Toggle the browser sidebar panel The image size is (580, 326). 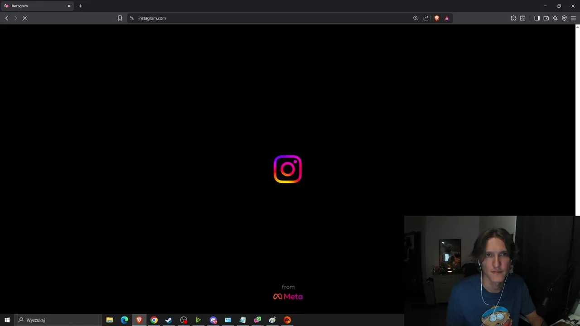[537, 18]
